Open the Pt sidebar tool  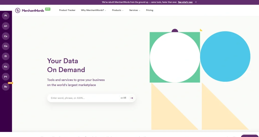point(6,16)
